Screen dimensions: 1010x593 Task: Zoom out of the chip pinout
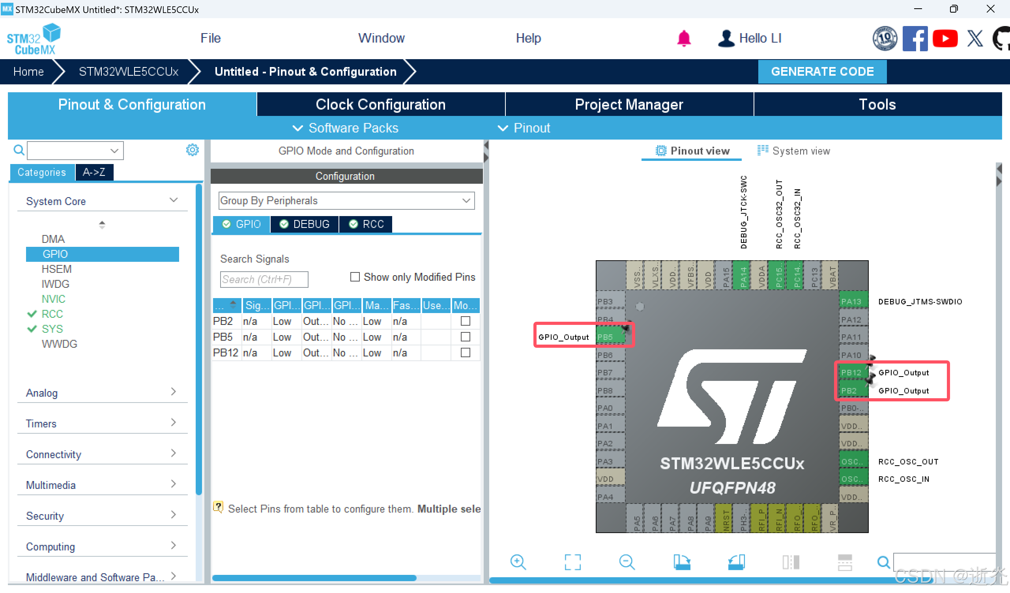click(627, 562)
